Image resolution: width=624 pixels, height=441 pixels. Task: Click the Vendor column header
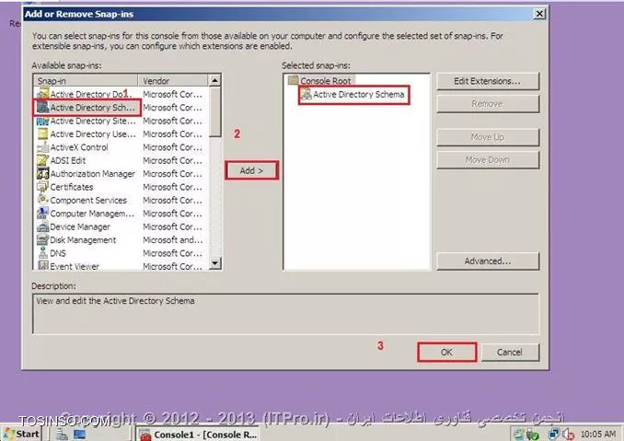[x=173, y=81]
